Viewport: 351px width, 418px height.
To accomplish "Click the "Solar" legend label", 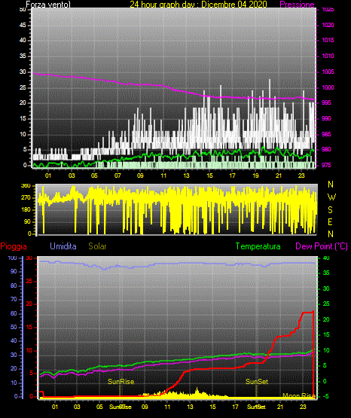I will 97,246.
